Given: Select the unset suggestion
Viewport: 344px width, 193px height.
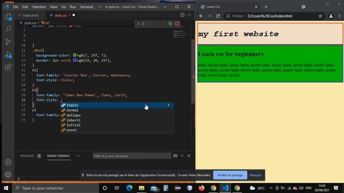Looking at the screenshot, I should pos(117,130).
